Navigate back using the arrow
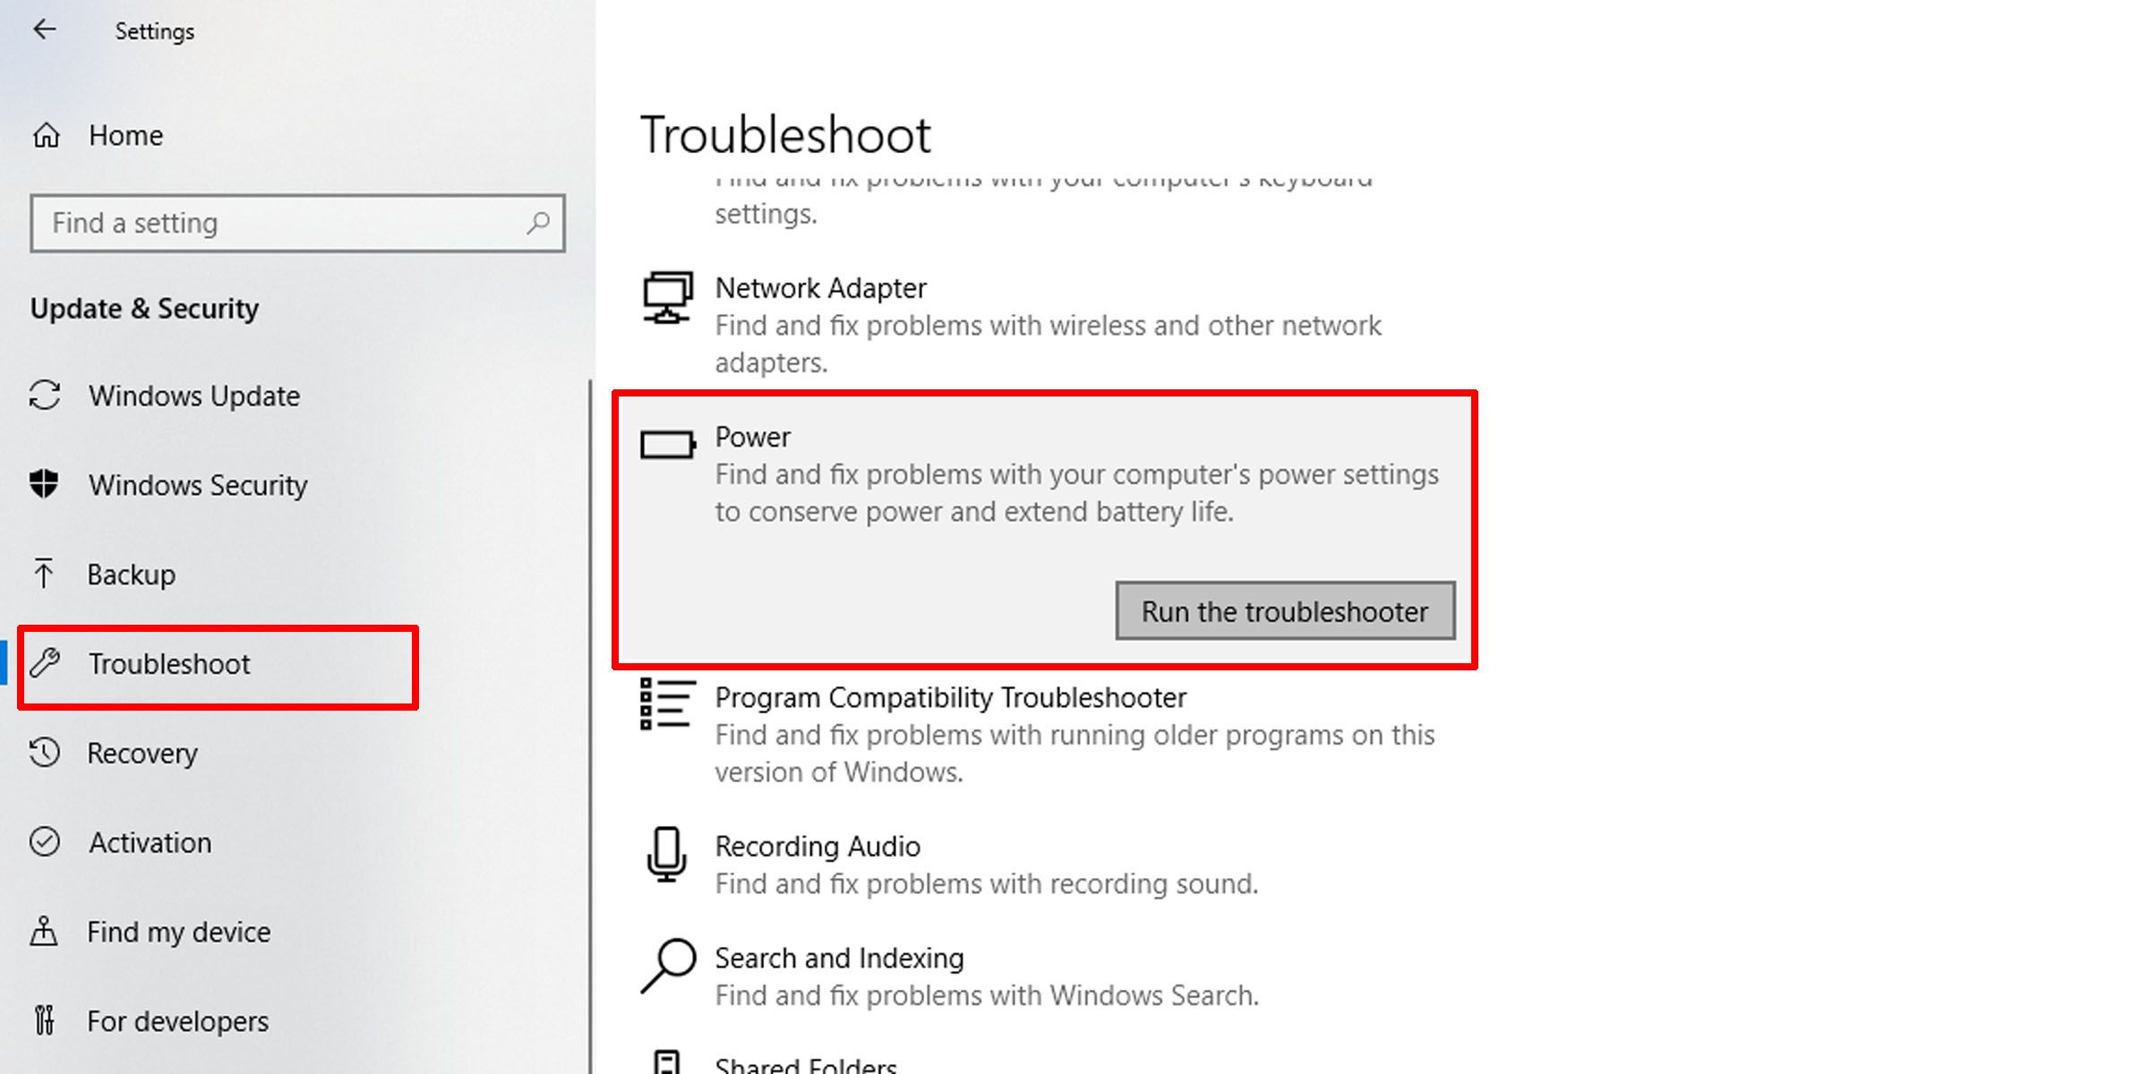Viewport: 2149px width, 1074px height. [45, 30]
